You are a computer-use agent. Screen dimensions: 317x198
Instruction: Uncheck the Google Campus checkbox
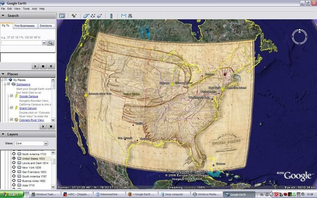[x=11, y=96]
